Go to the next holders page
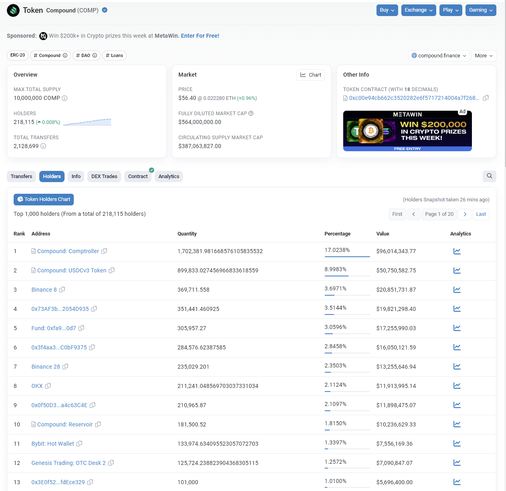This screenshot has height=491, width=506. coord(465,214)
